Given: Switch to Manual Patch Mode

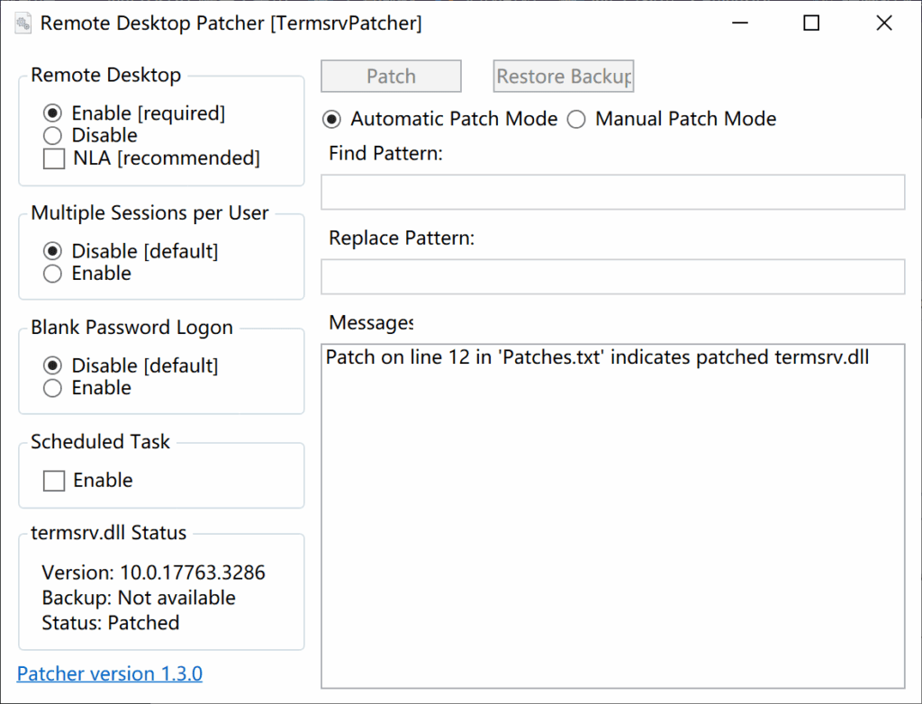Looking at the screenshot, I should [x=576, y=119].
